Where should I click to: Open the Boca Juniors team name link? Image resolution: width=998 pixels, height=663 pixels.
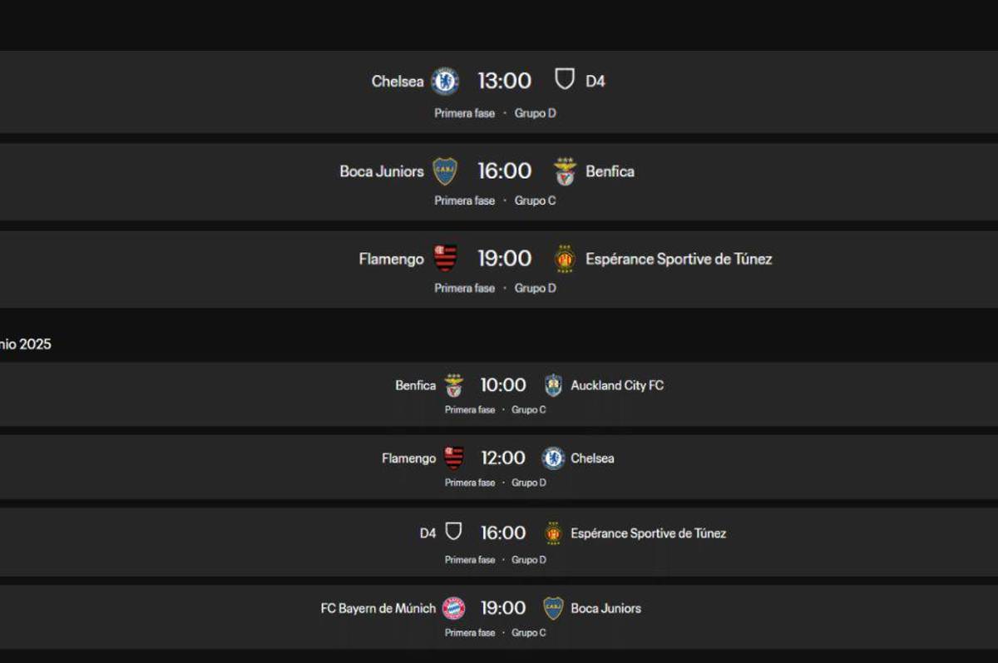(382, 171)
